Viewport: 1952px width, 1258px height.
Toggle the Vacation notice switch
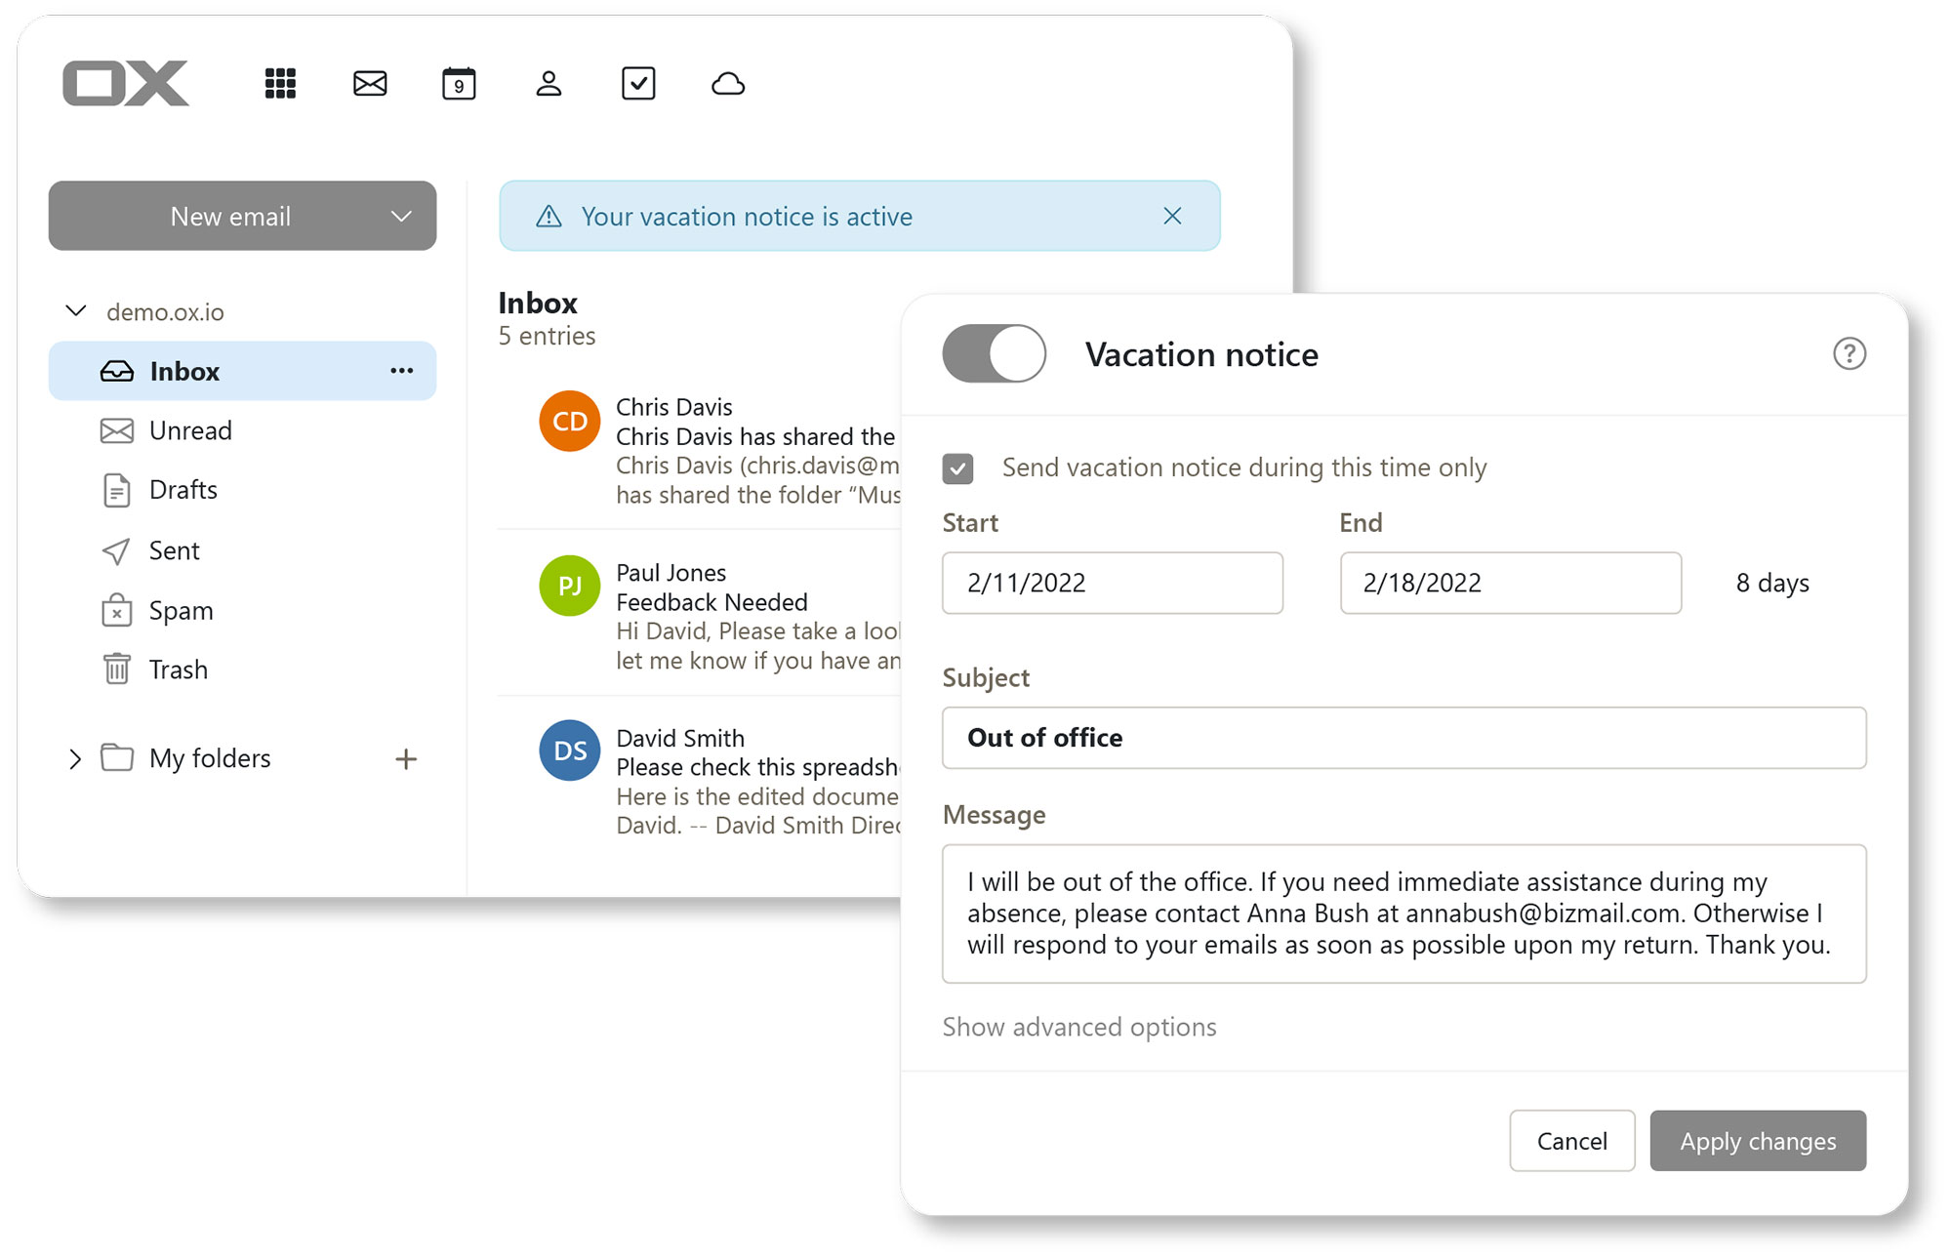(x=994, y=353)
